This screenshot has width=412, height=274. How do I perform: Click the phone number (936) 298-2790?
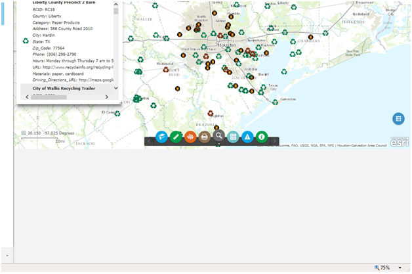(x=62, y=55)
